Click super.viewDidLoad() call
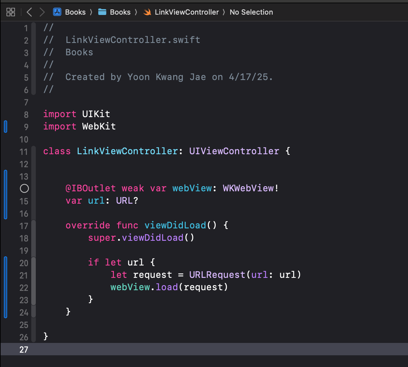408x367 pixels. 141,238
